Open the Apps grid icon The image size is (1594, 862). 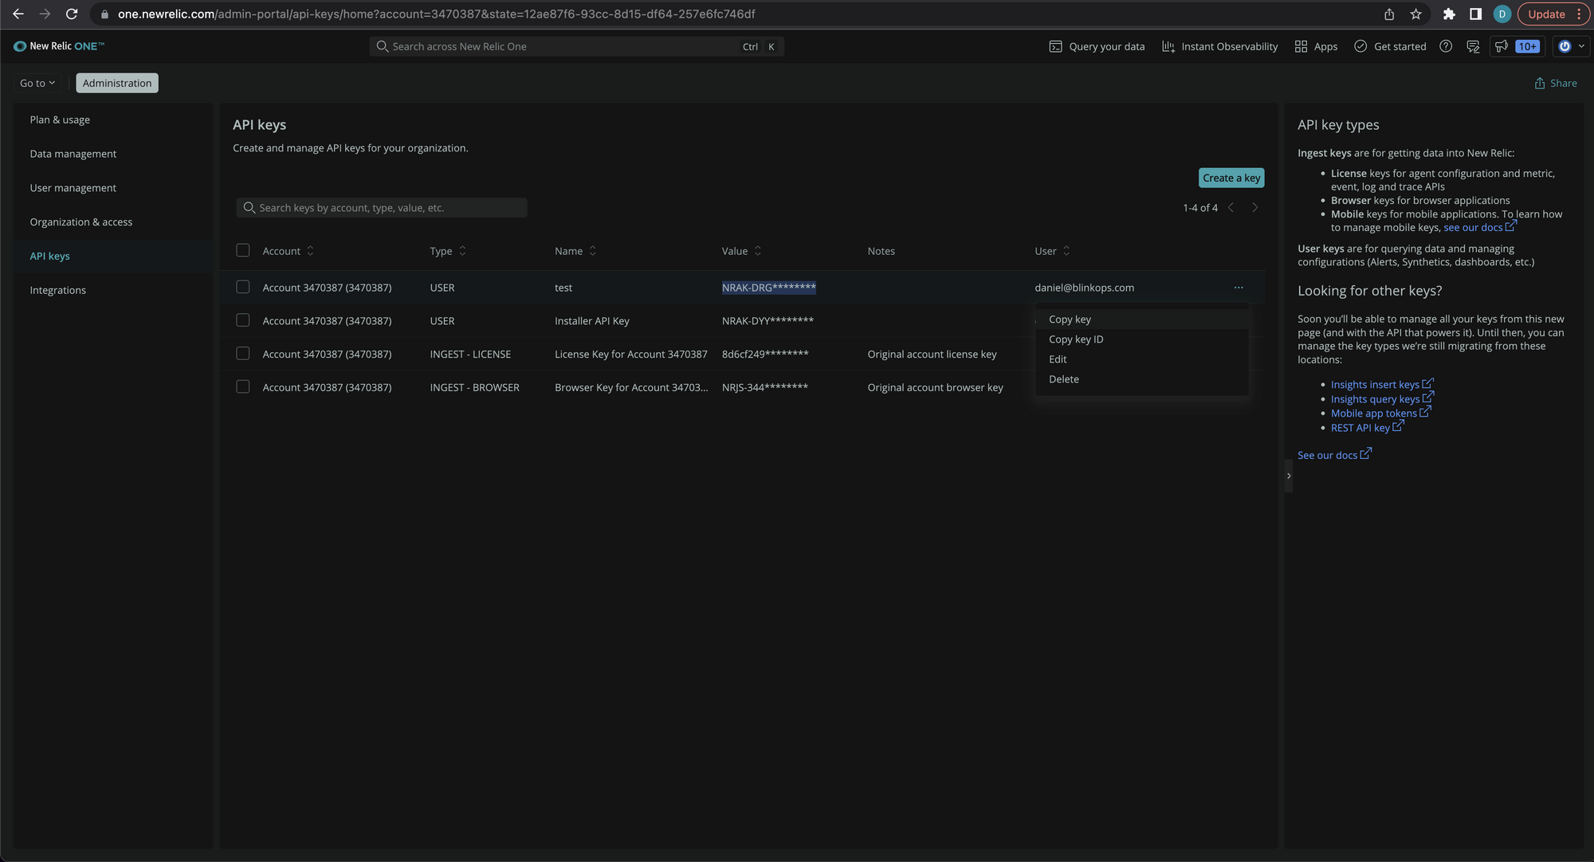coord(1301,46)
